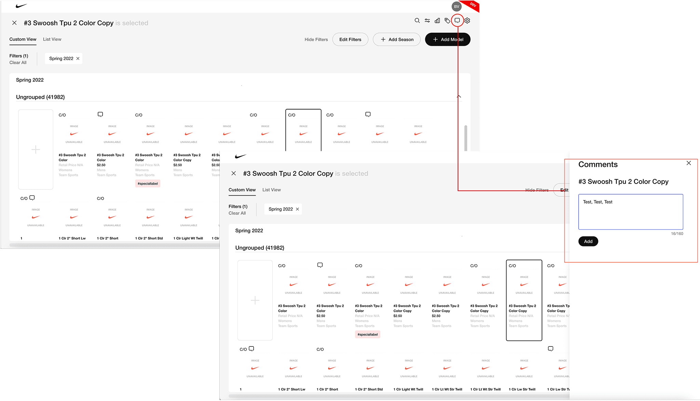This screenshot has height=401, width=700.
Task: Select 1 Clr 2" Short Lw name in back window
Action: [x=72, y=238]
